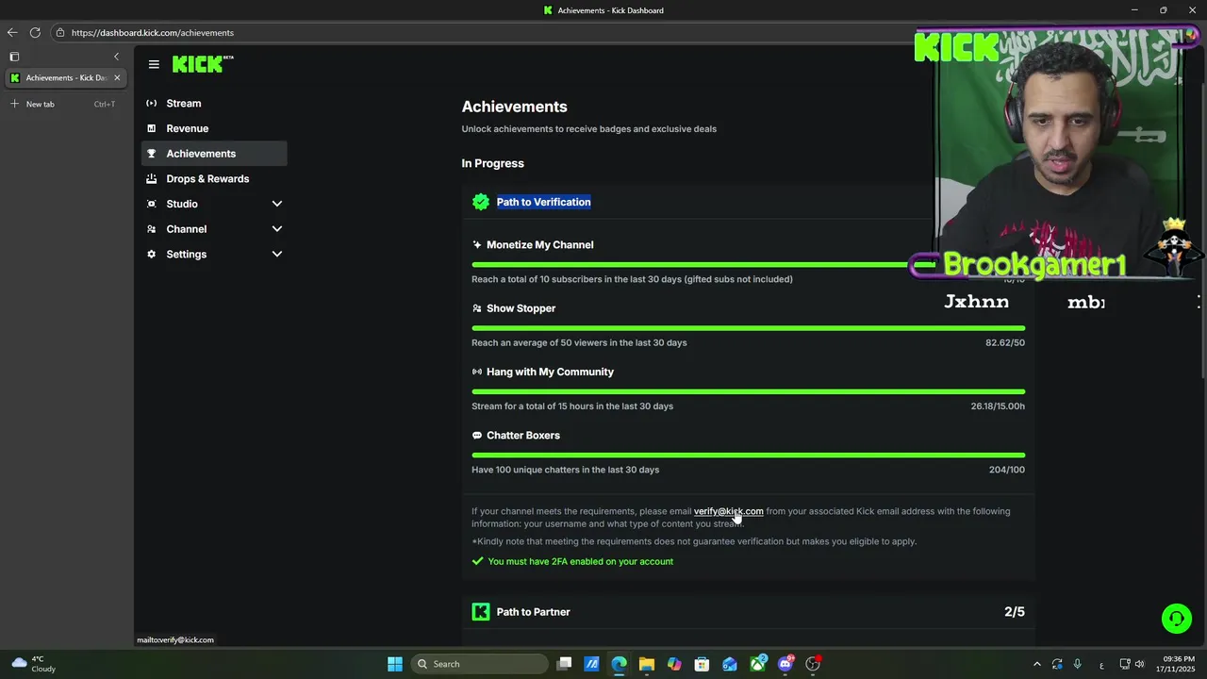
Task: Expand the Studio submenu chevron
Action: (x=277, y=204)
